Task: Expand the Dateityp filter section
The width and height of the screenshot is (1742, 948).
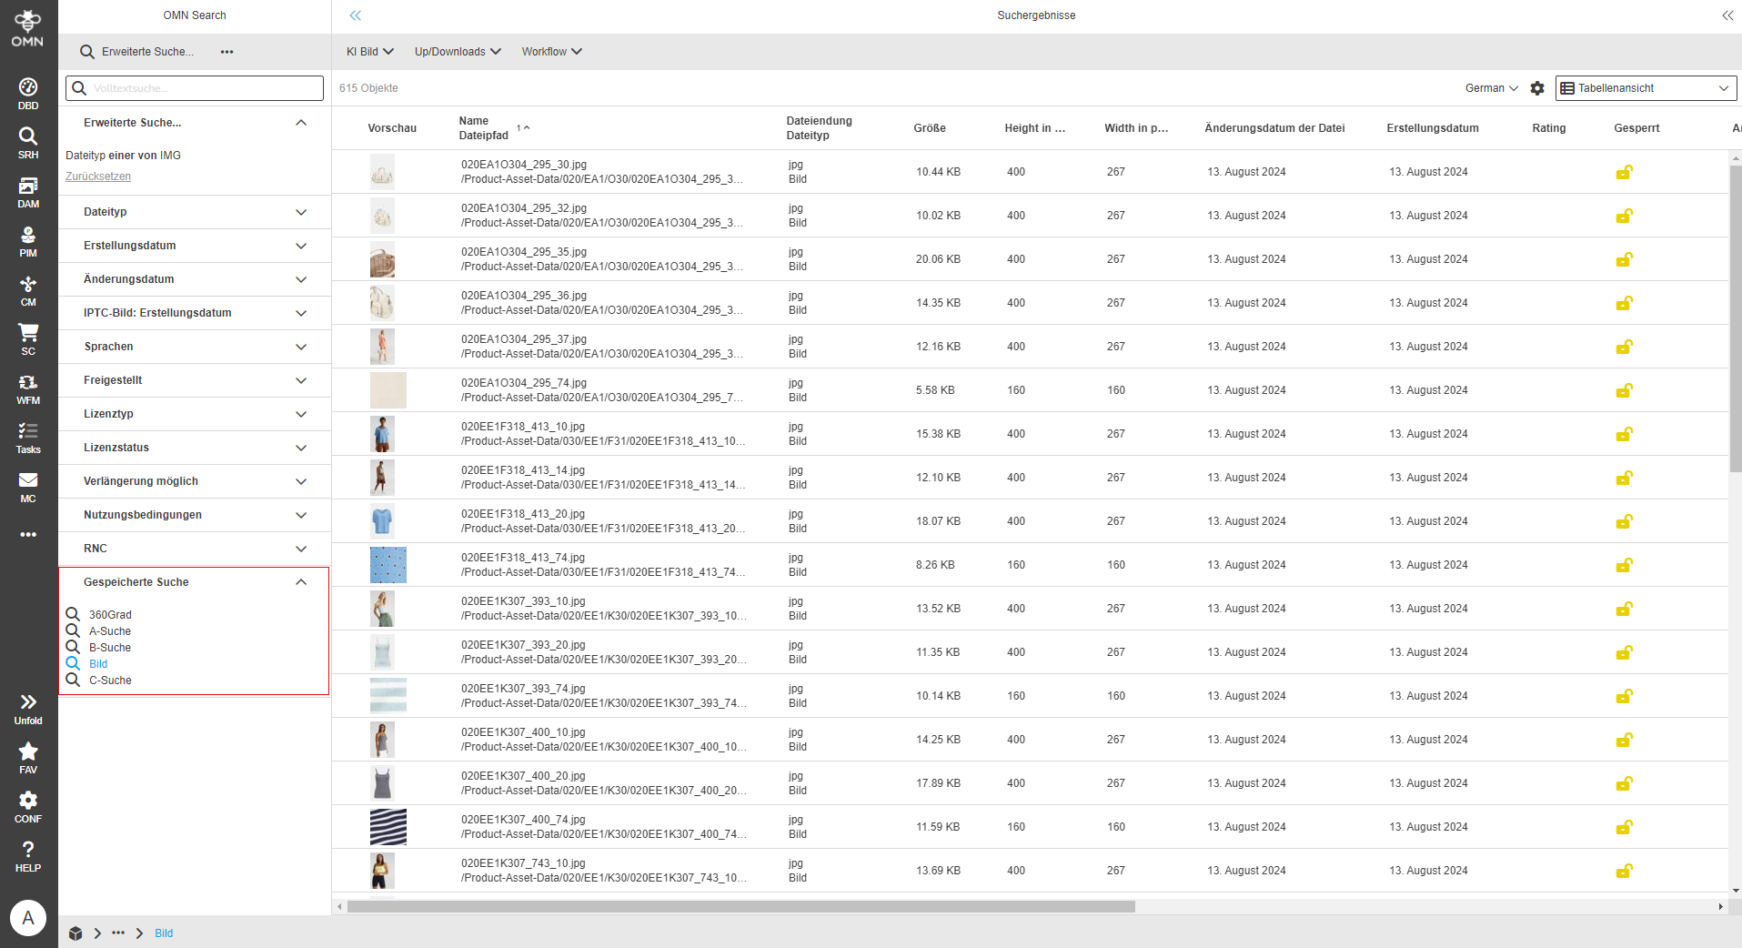Action: pos(194,211)
